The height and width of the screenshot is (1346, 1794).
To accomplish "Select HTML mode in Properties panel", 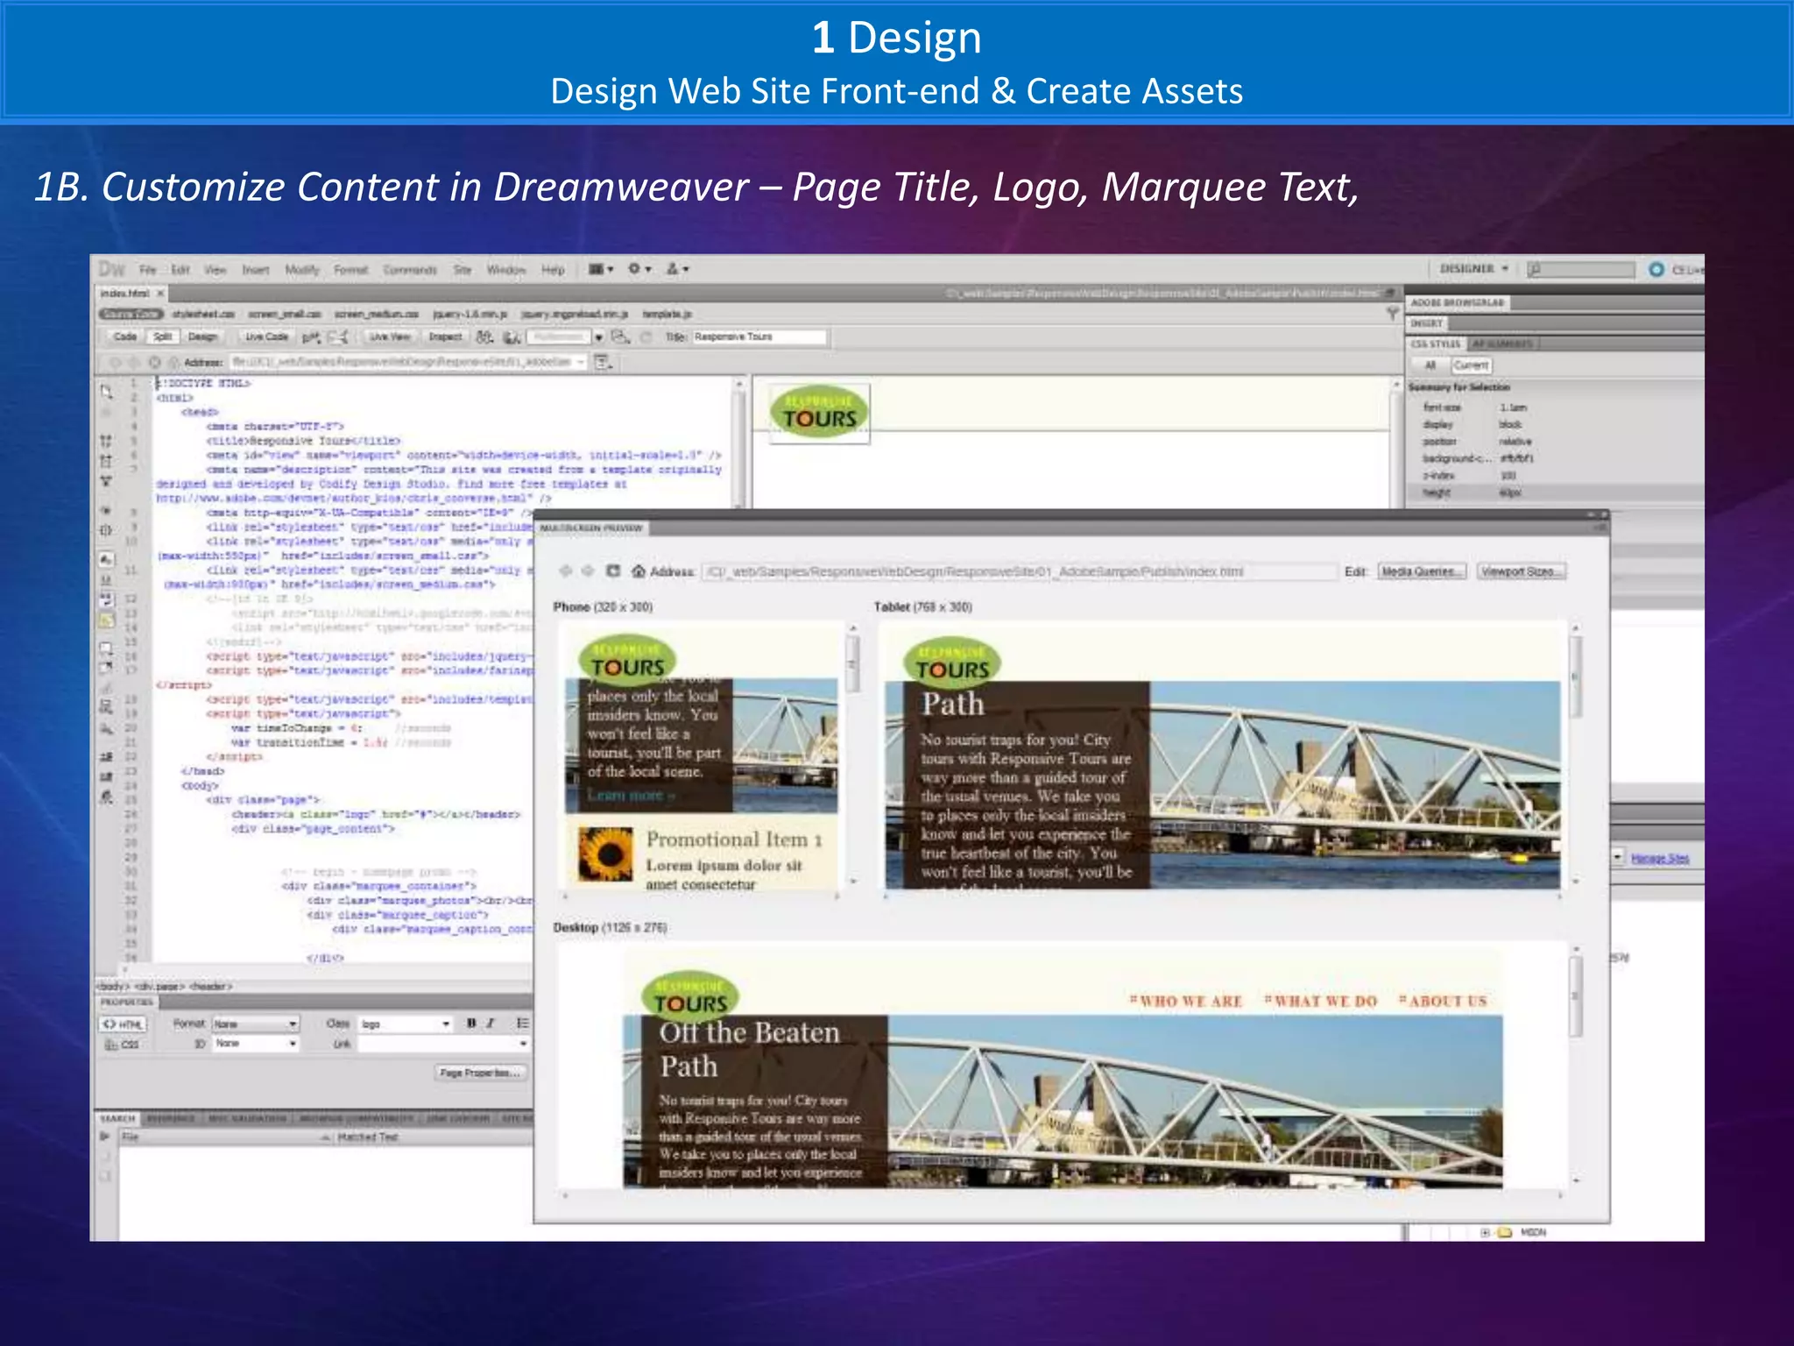I will (124, 1024).
